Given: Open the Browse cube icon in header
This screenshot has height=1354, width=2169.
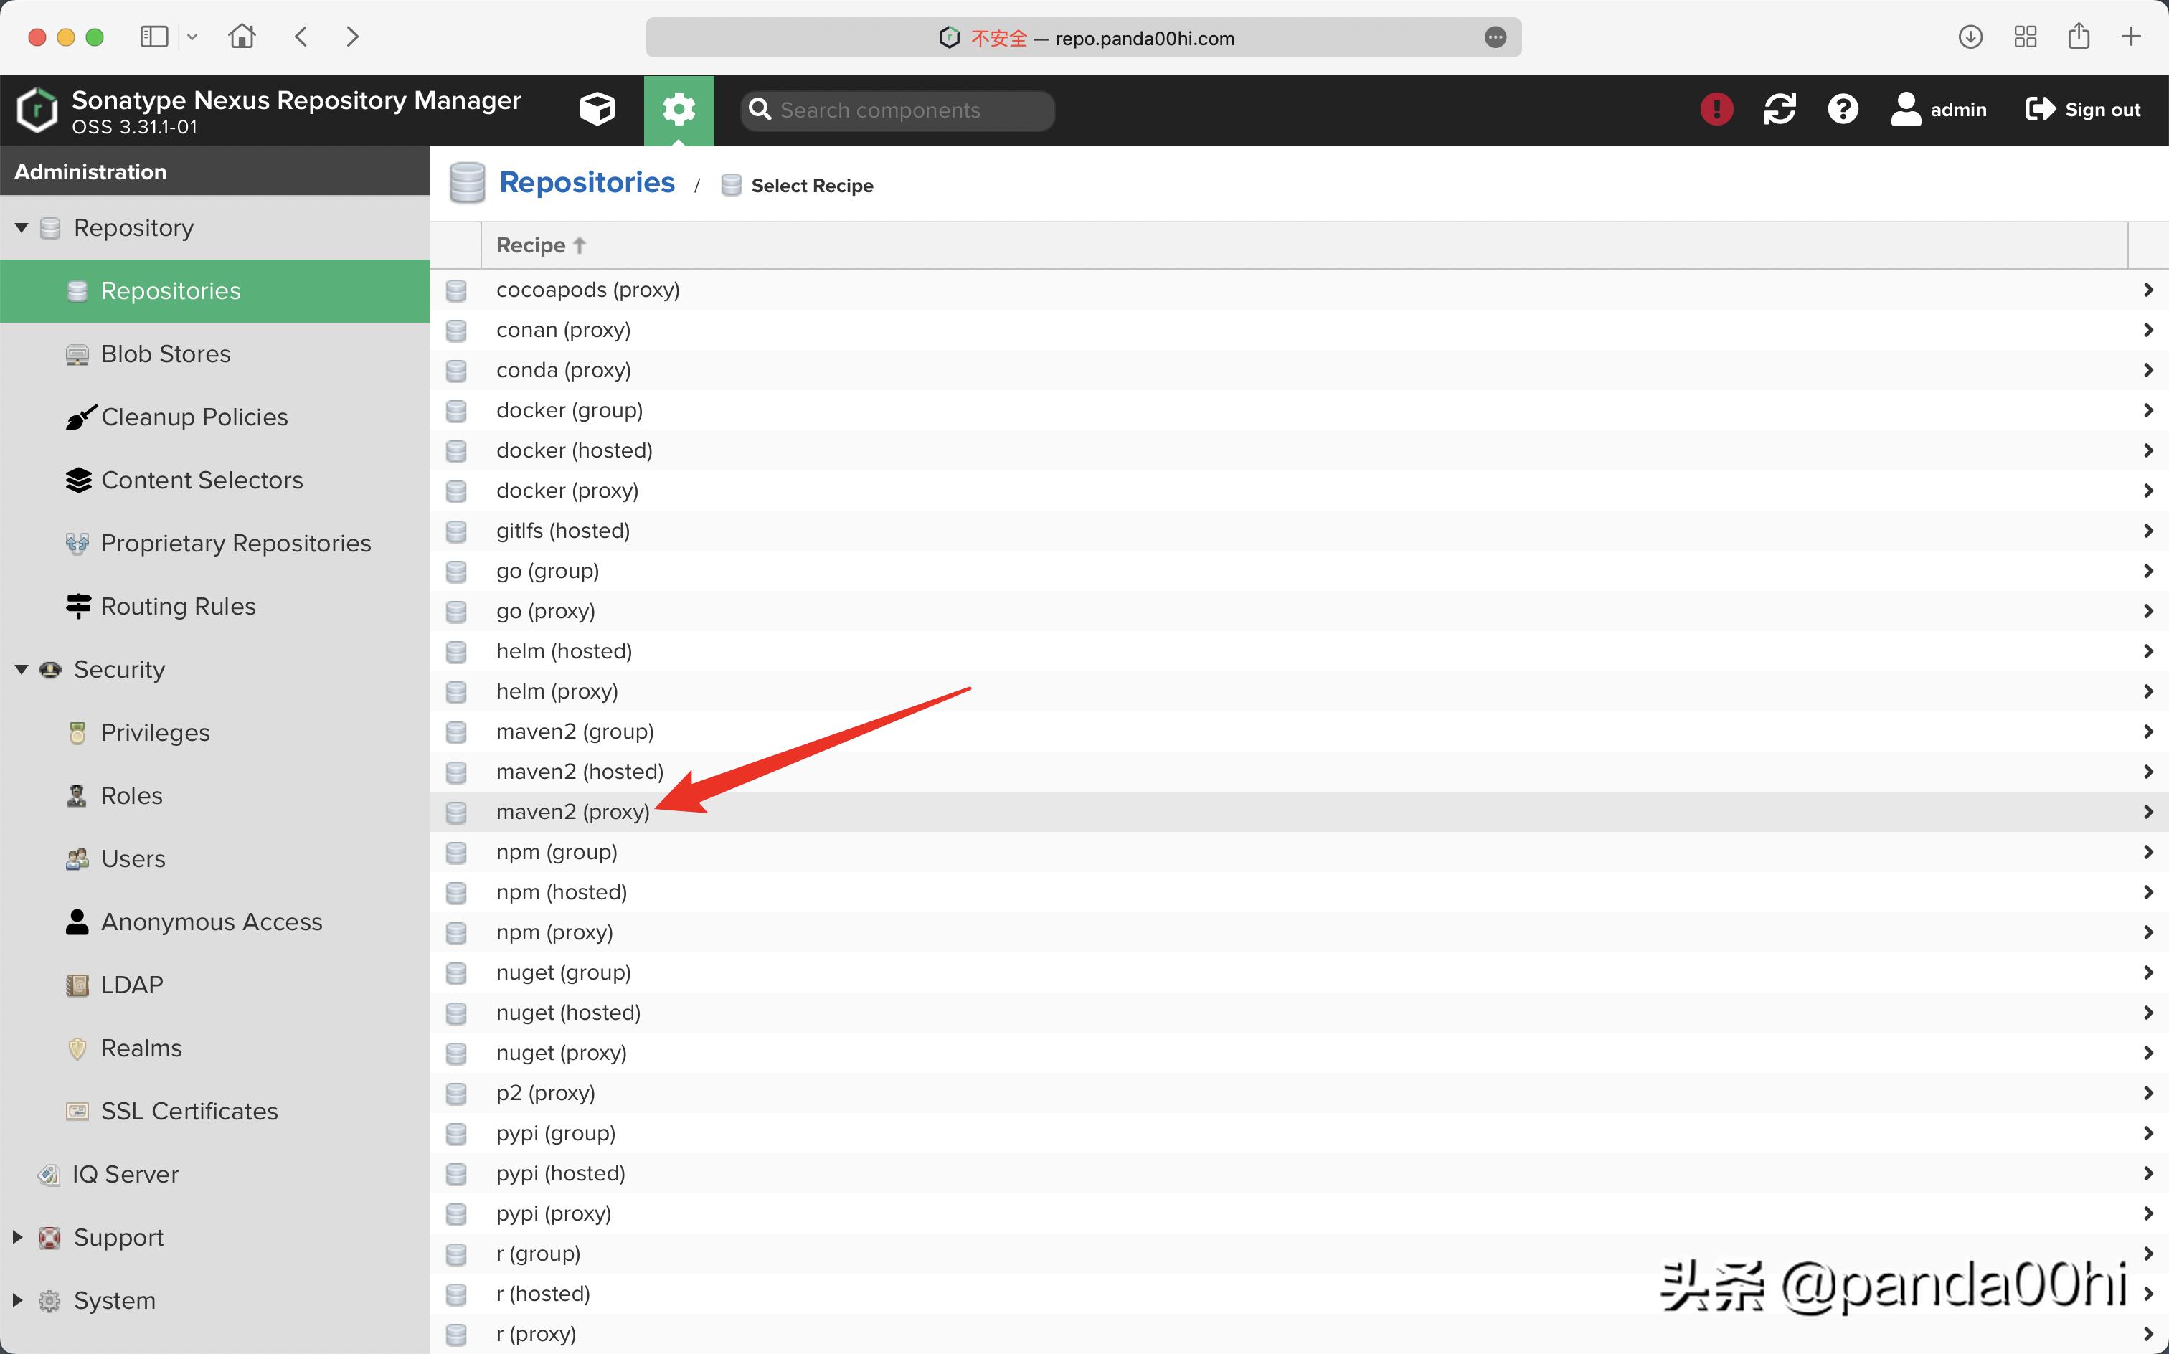Looking at the screenshot, I should tap(597, 109).
